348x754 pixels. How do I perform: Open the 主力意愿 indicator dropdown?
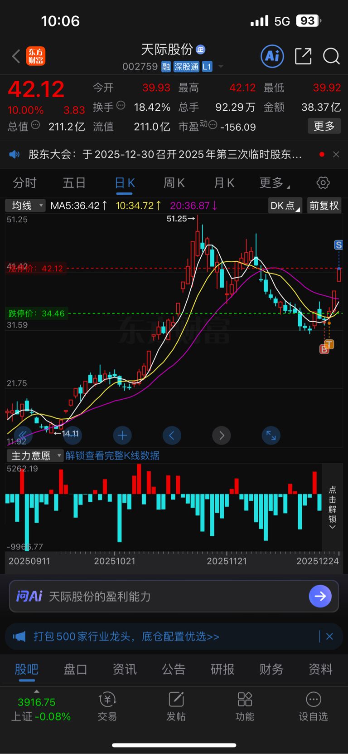[34, 455]
